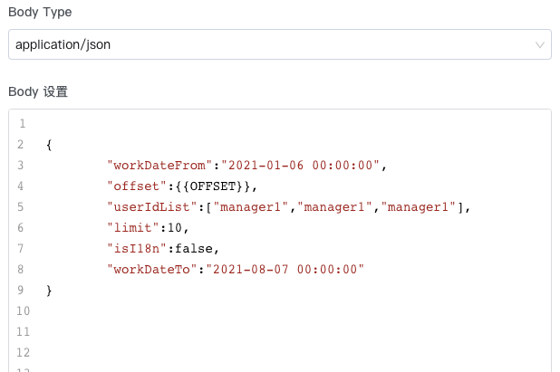Click line number 3 in the gutter
The image size is (560, 372).
pyautogui.click(x=20, y=165)
